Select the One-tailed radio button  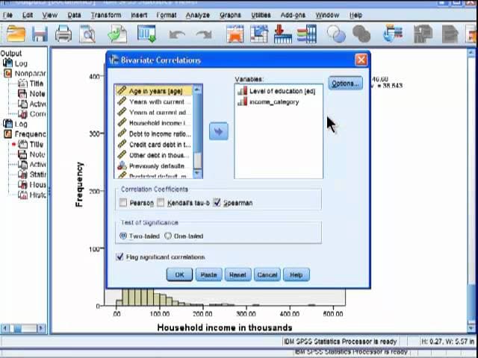pos(168,236)
